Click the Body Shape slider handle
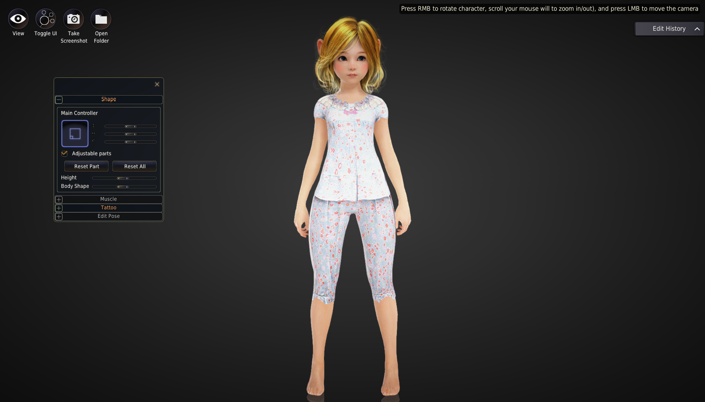The image size is (705, 402). tap(122, 187)
